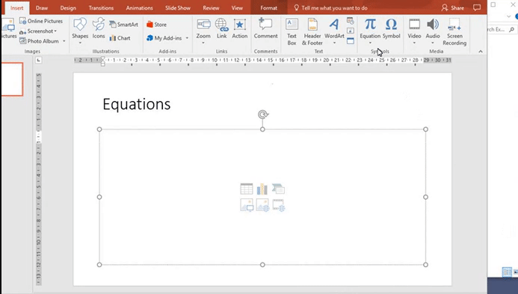Viewport: 518px width, 294px height.
Task: Add a Text Box to the slide
Action: 292,31
